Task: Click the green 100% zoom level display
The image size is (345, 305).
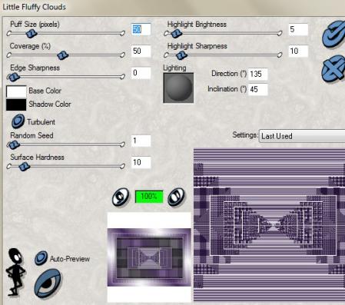Action: [x=149, y=197]
